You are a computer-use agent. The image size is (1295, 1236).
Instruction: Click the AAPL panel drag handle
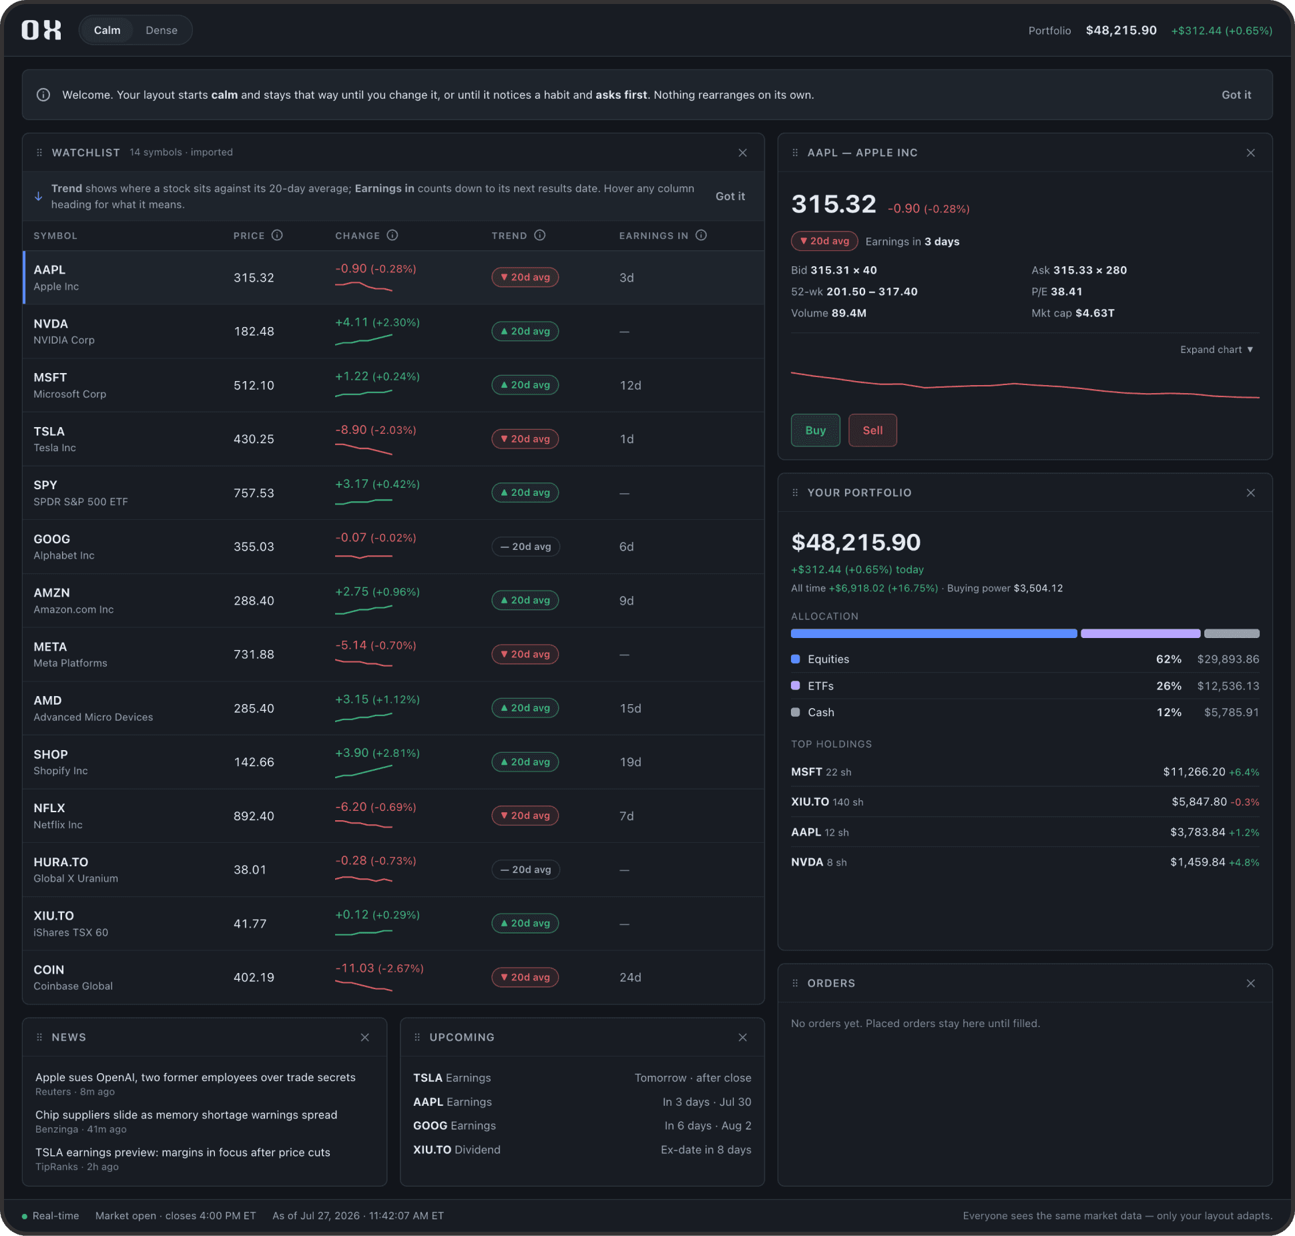point(795,153)
